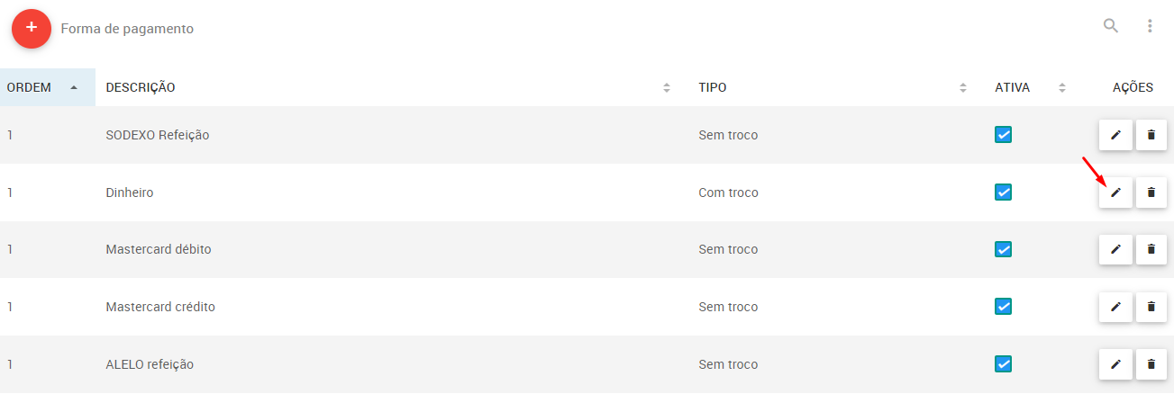Sort using the TIPO column arrows
The width and height of the screenshot is (1174, 394).
point(963,87)
